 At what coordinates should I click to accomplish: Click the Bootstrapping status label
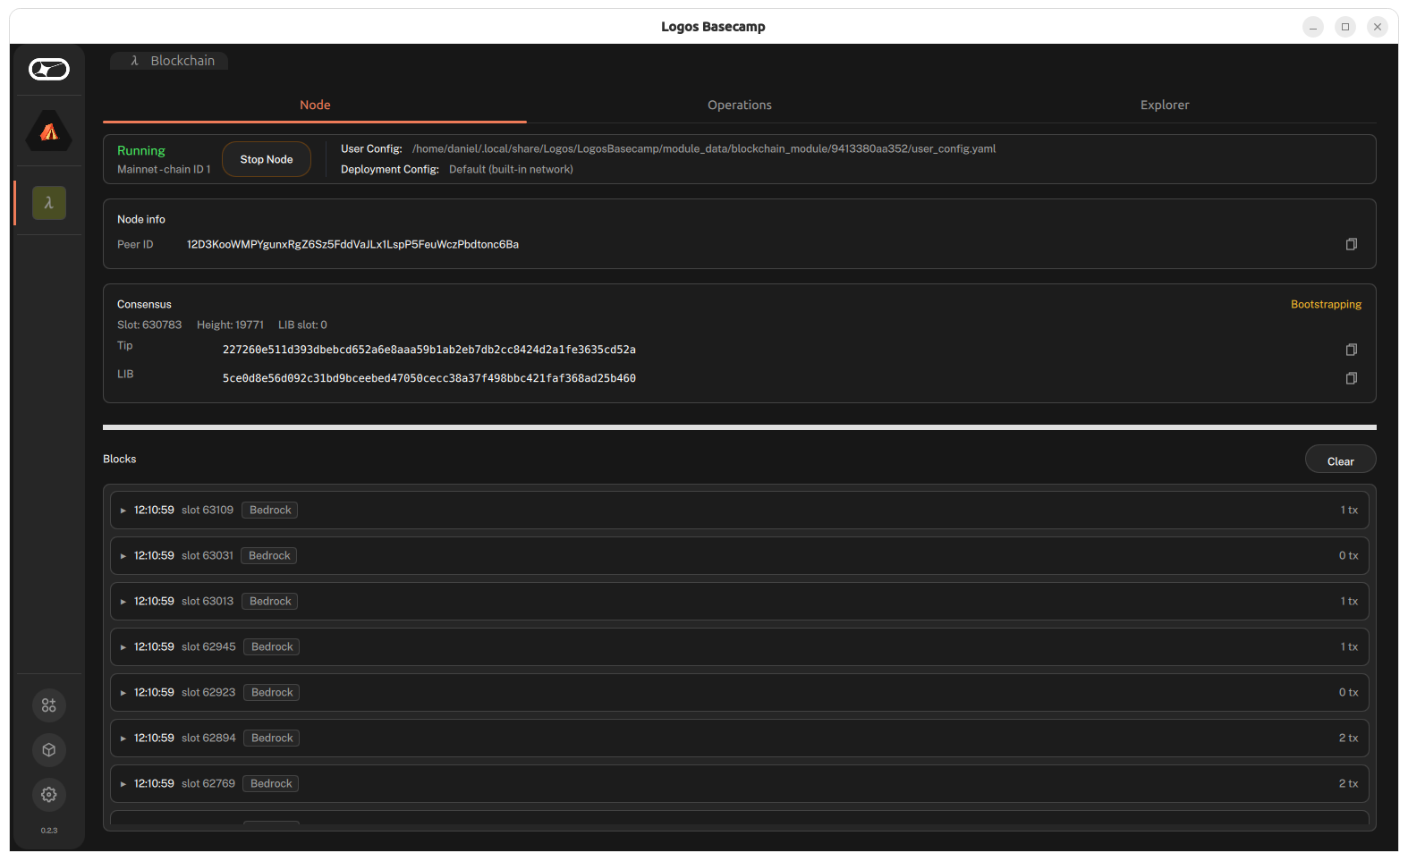click(1326, 304)
